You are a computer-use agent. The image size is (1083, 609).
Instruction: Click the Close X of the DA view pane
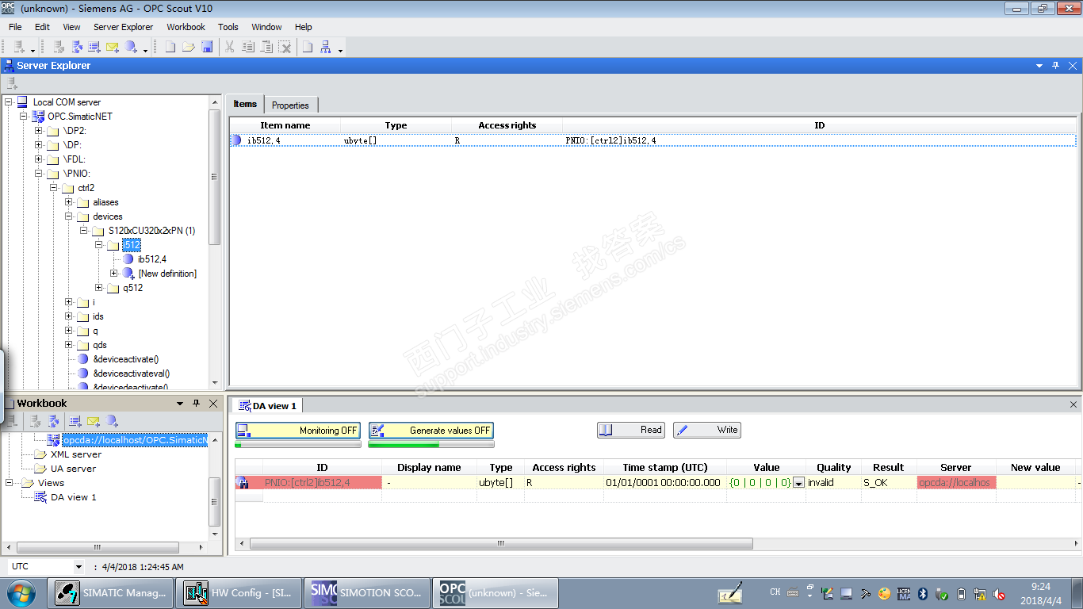point(1073,404)
